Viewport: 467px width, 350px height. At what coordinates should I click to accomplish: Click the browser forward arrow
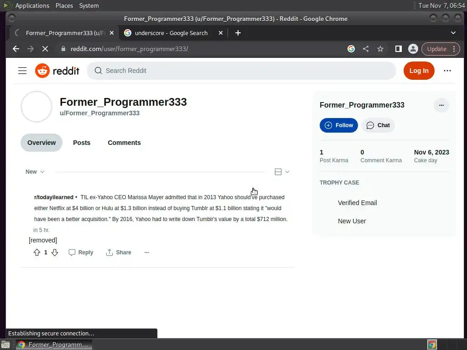(x=31, y=49)
